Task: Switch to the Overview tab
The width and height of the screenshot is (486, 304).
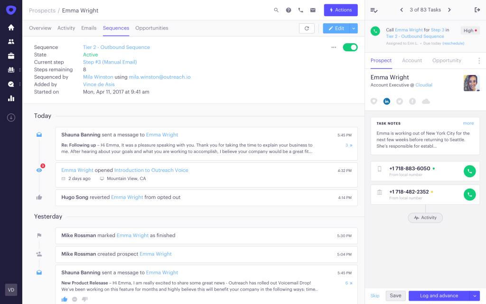Action: click(40, 28)
